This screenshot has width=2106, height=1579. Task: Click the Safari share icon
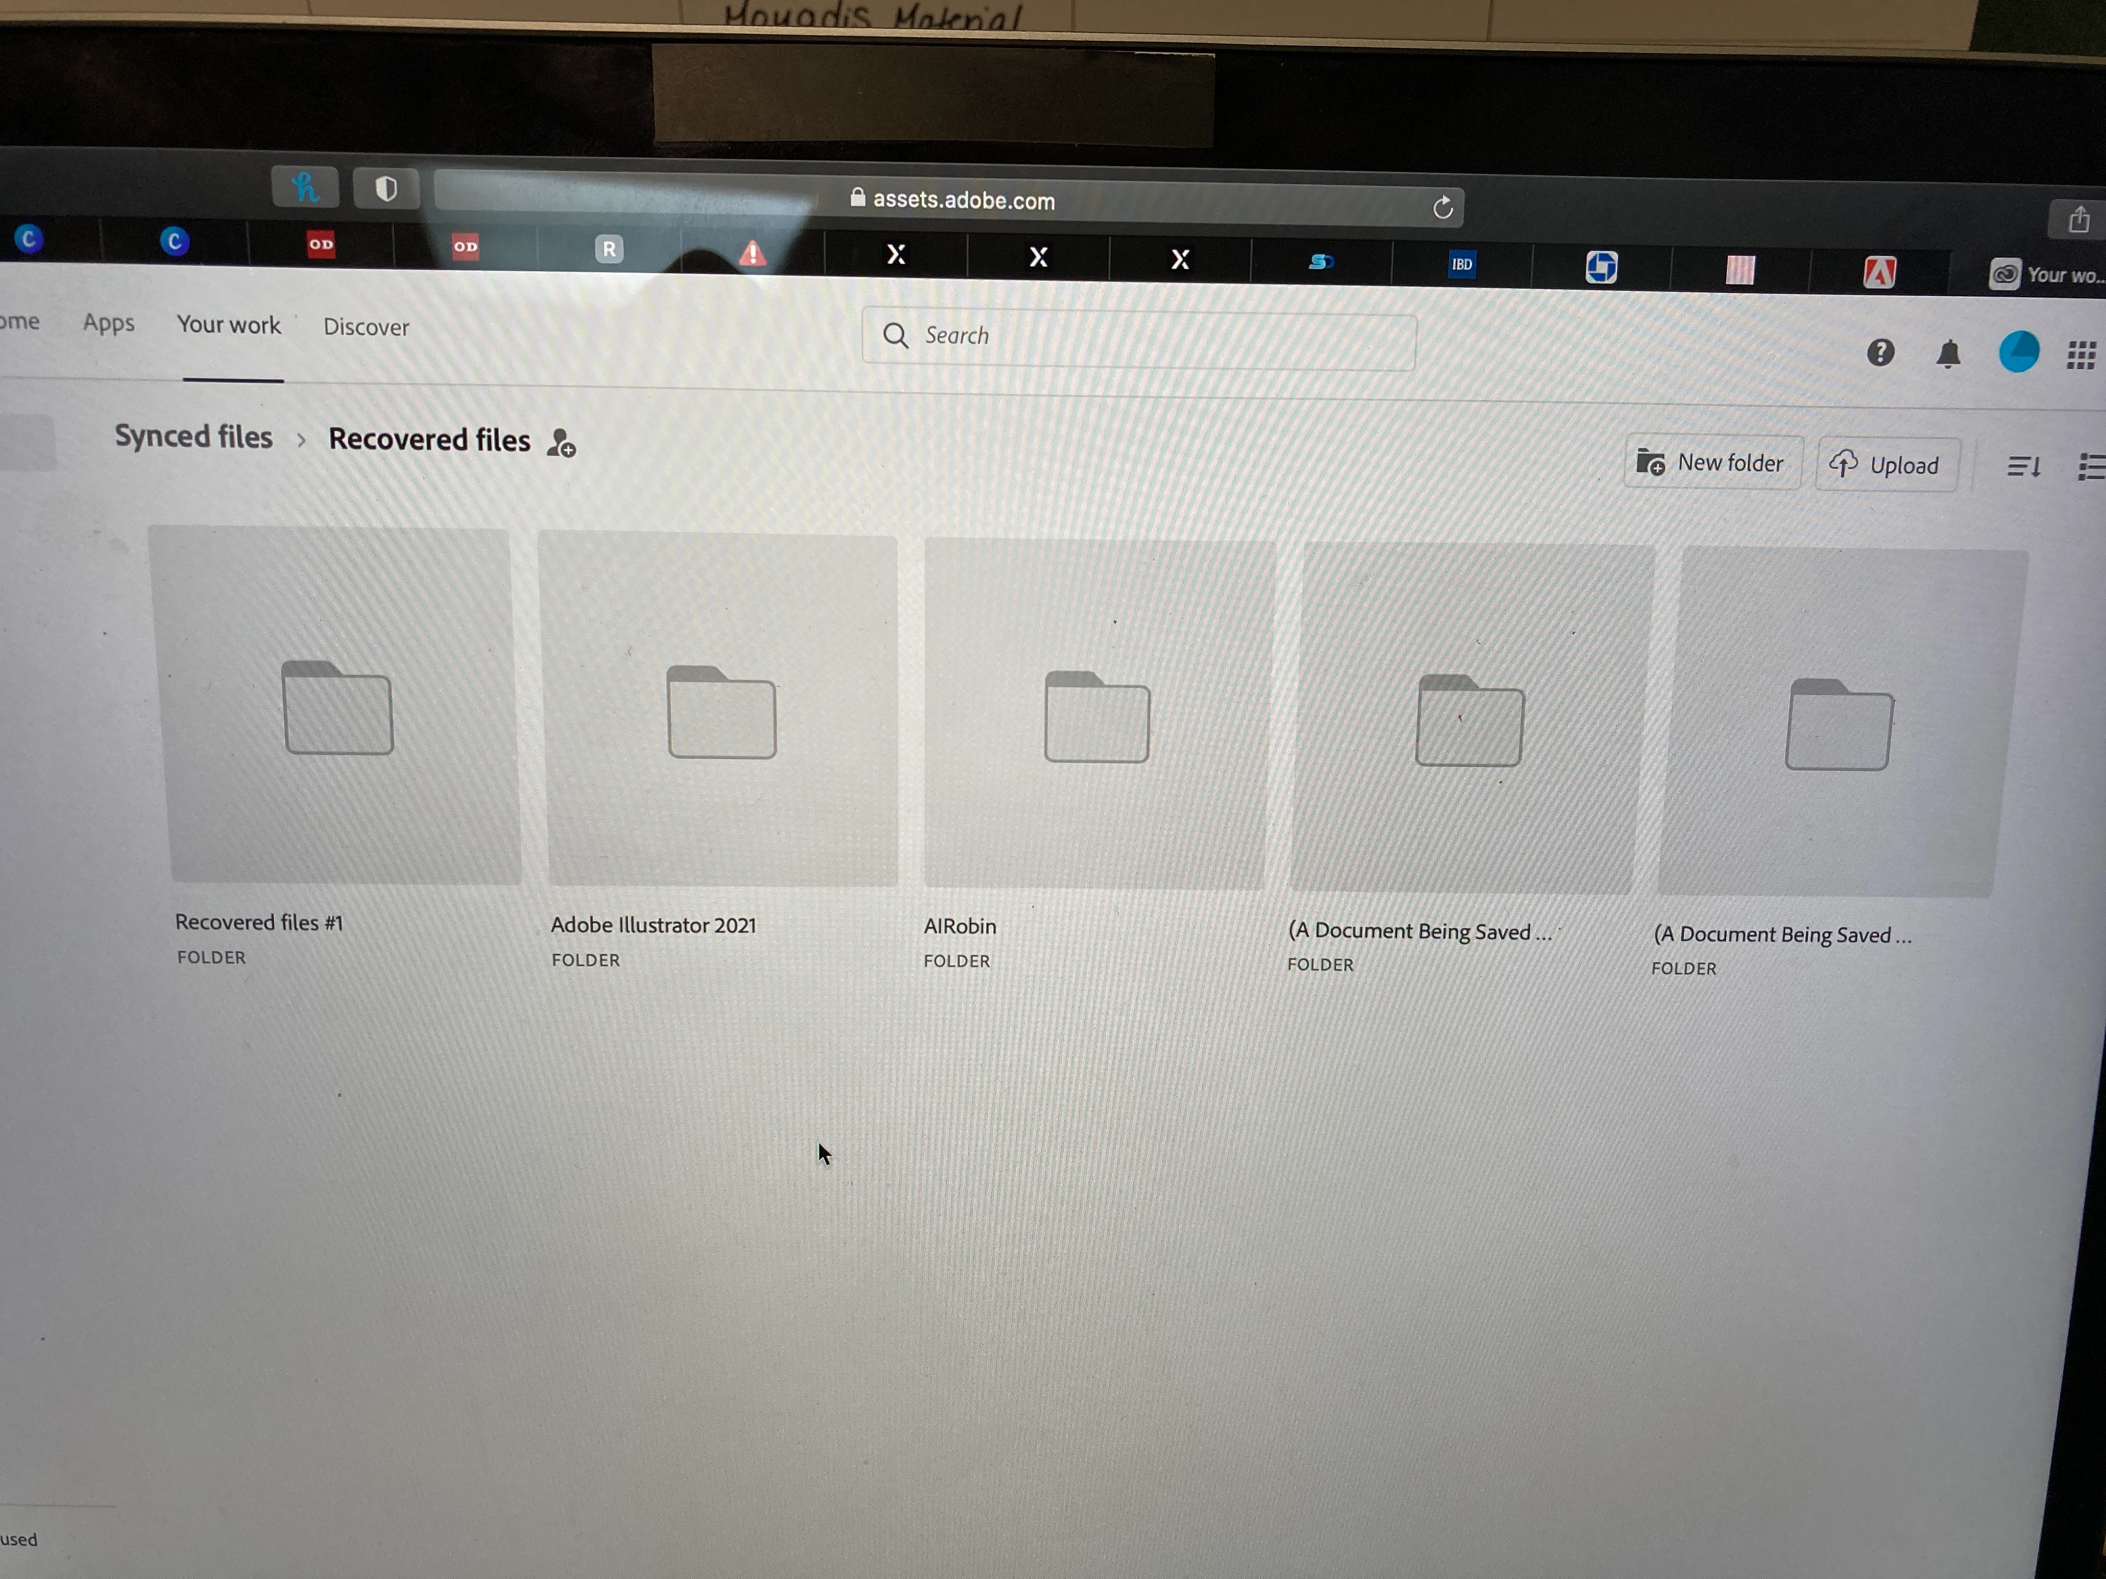pos(2079,220)
